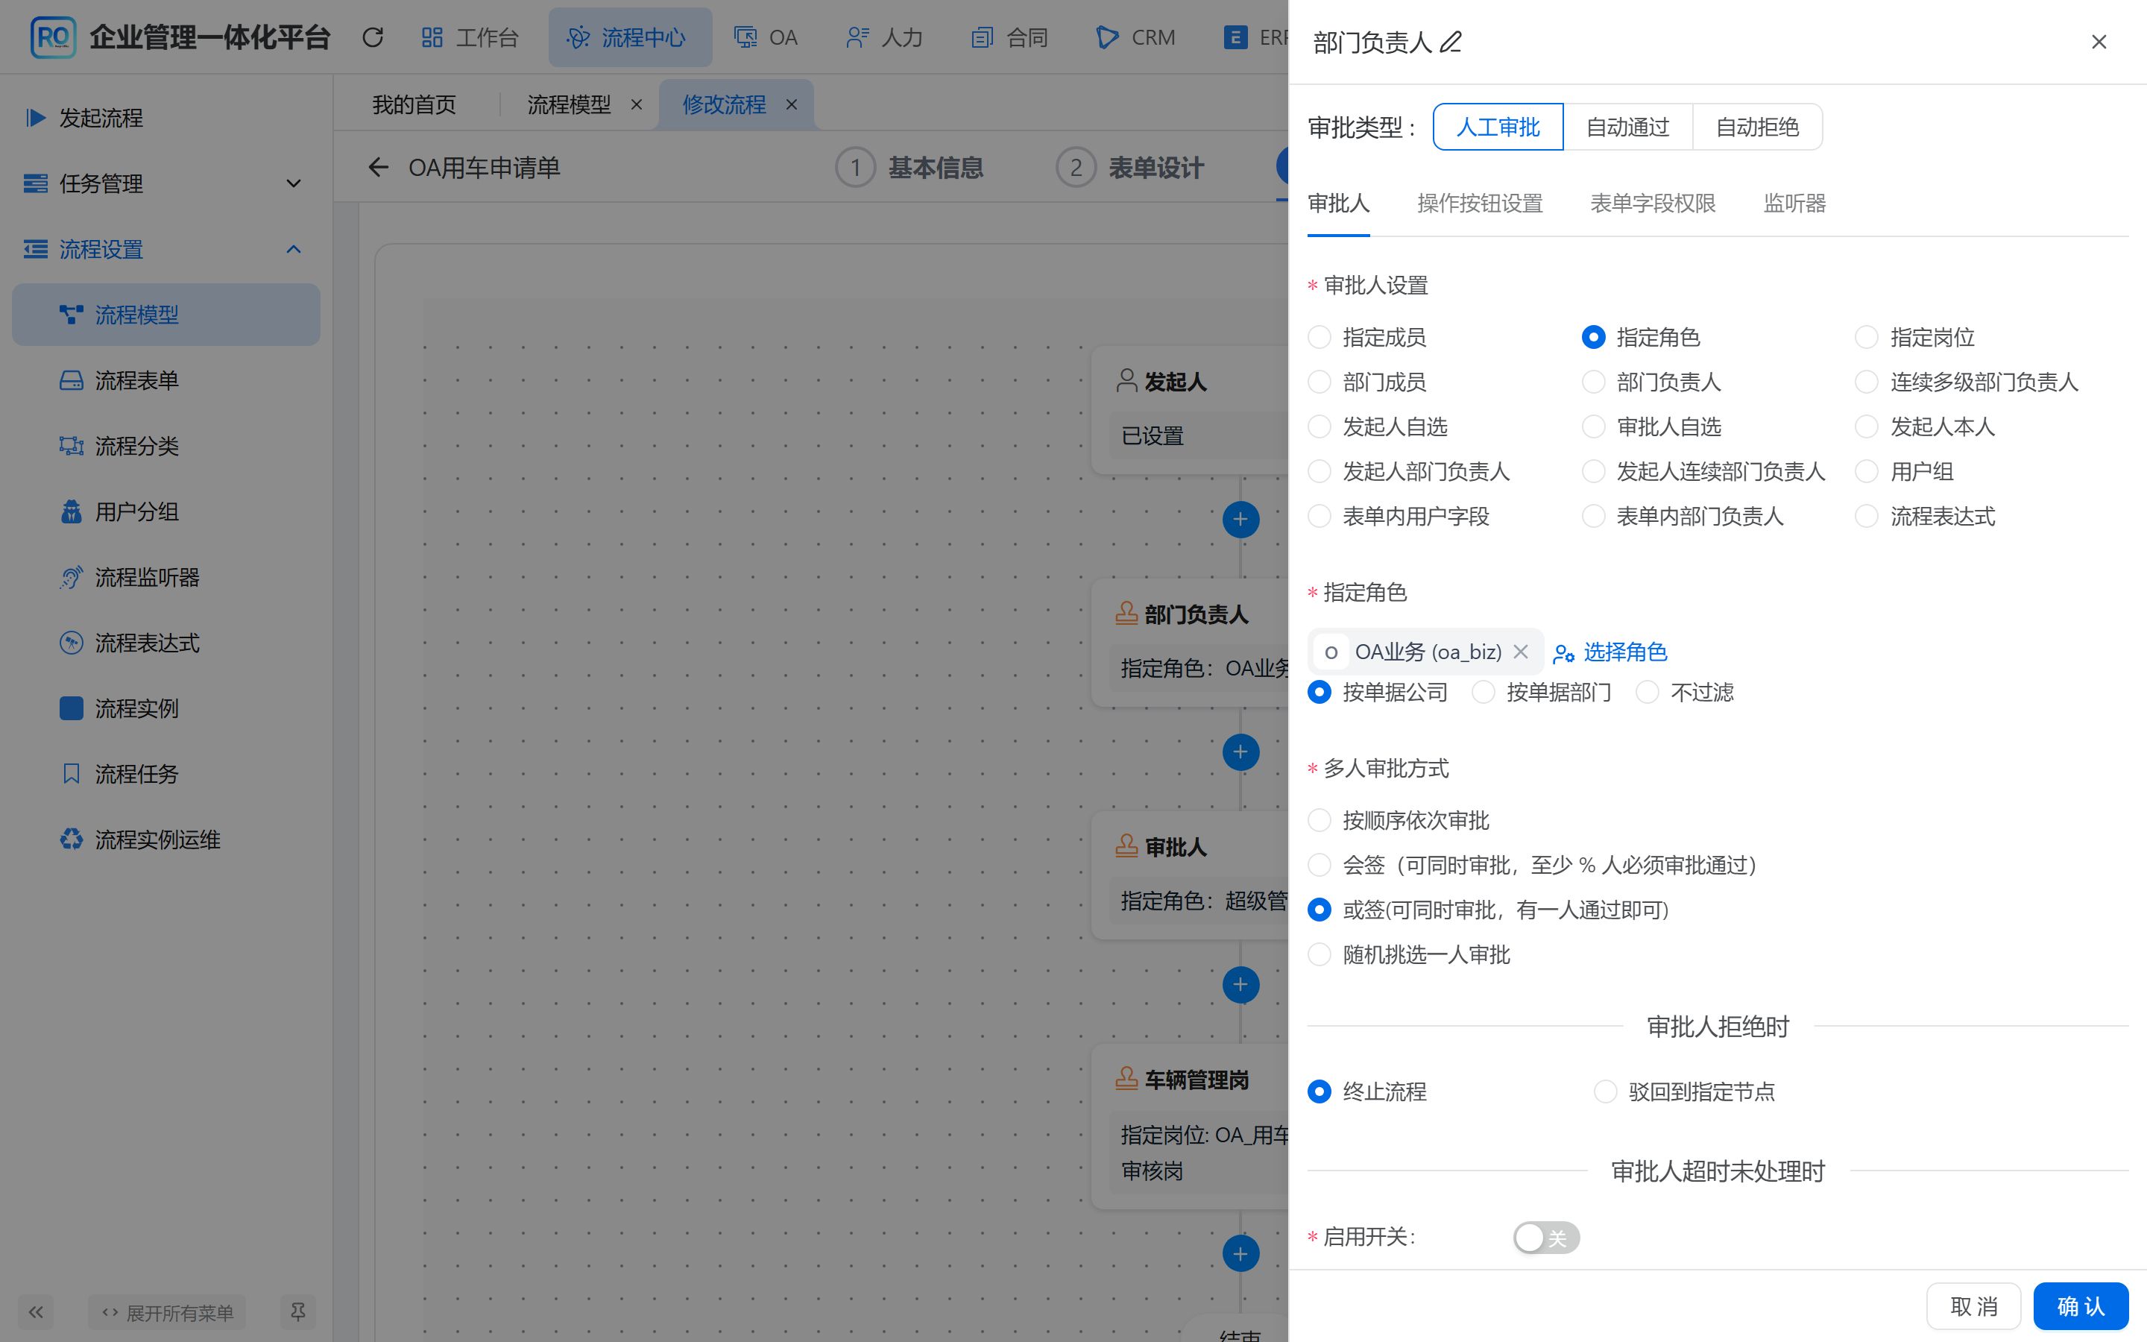Close the 流程模型 tab
The width and height of the screenshot is (2147, 1342).
[x=636, y=104]
